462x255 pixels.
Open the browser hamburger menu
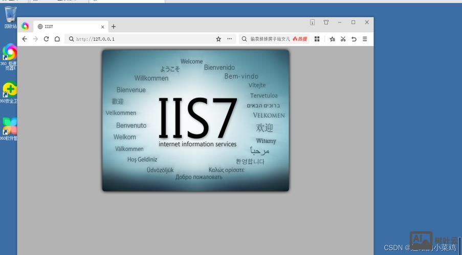(365, 39)
